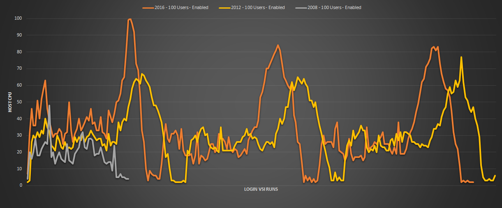Click the 40 label on the vertical axis
The image size is (502, 208).
tap(19, 119)
